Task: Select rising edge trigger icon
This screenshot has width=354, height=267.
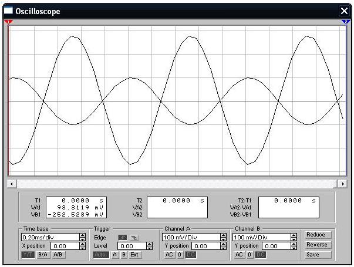Action: point(122,237)
